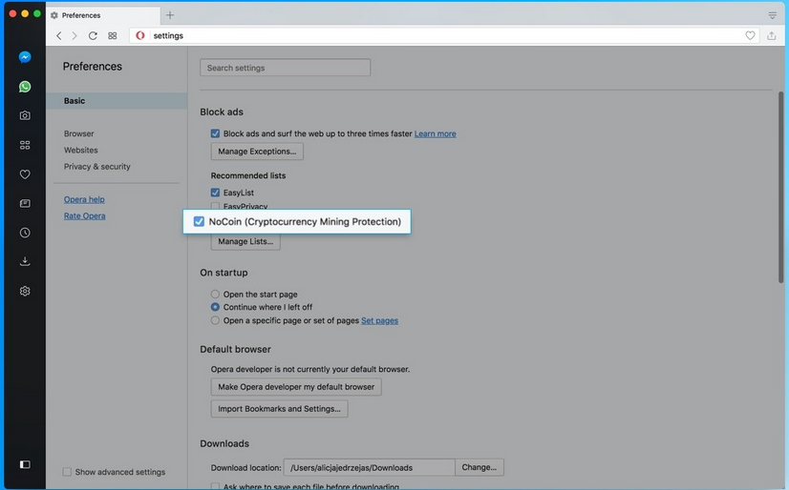Go back to the previous page

coord(59,35)
